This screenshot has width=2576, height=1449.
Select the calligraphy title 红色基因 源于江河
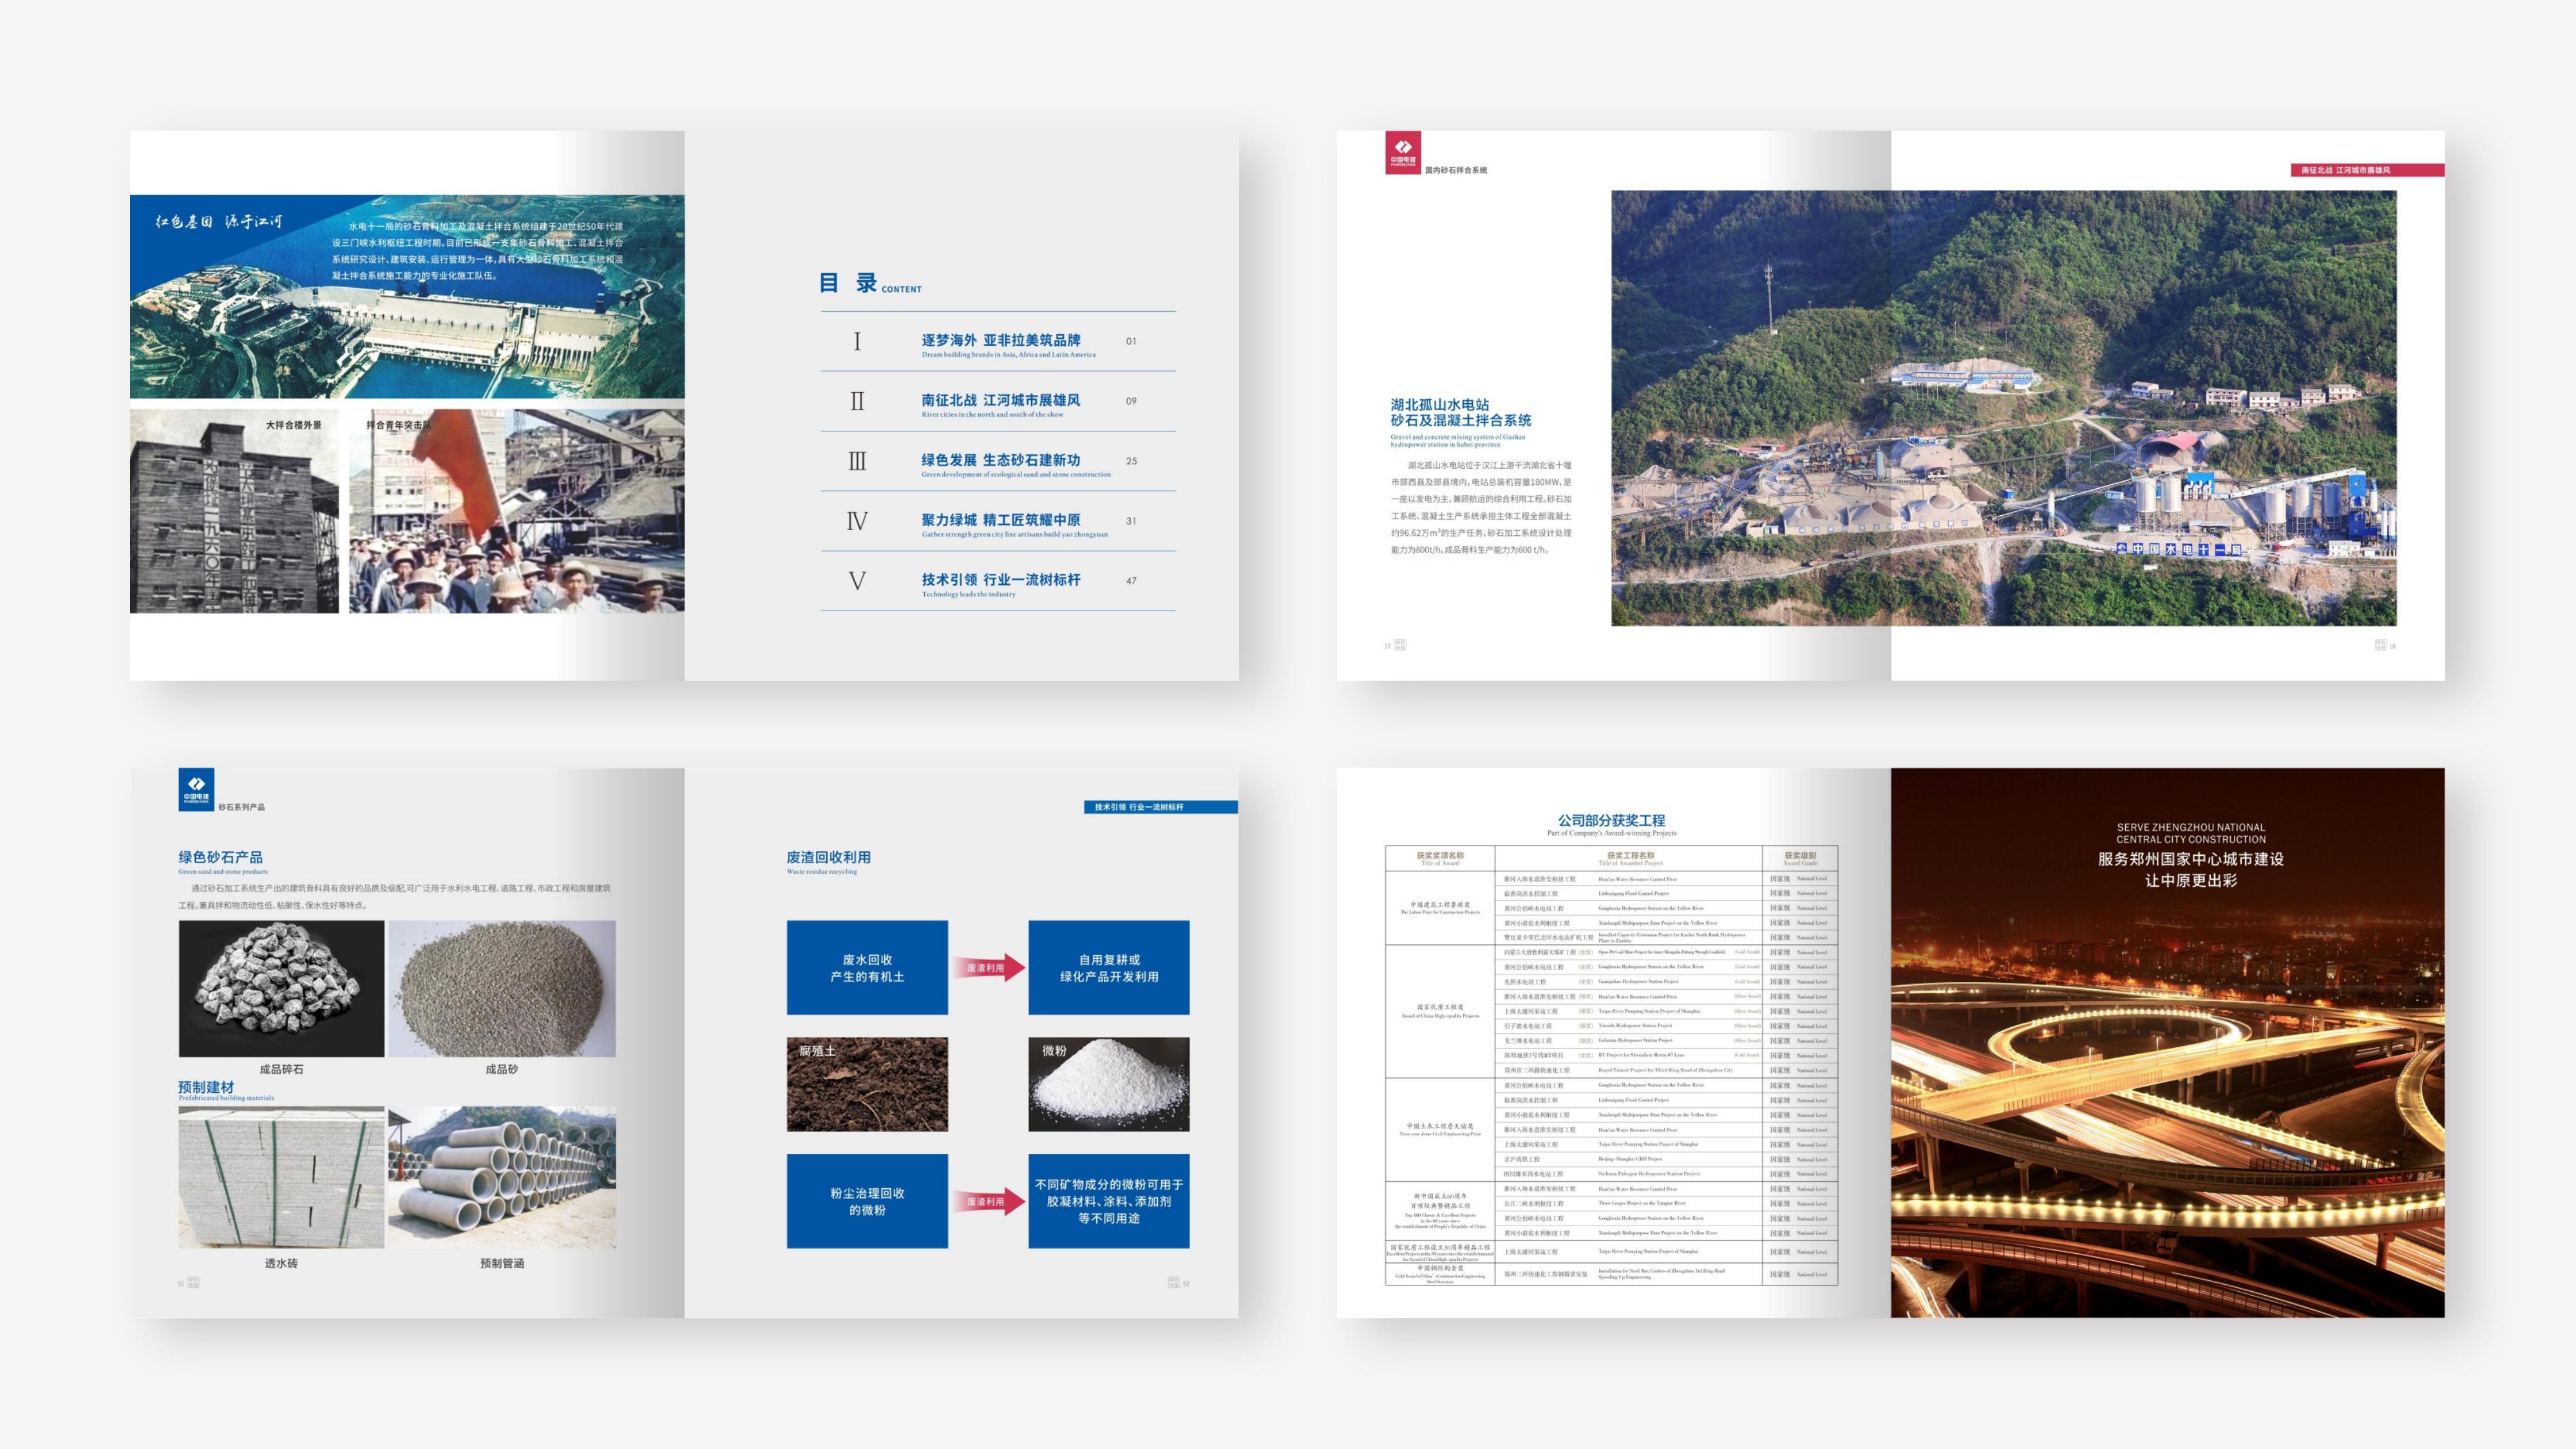point(219,221)
